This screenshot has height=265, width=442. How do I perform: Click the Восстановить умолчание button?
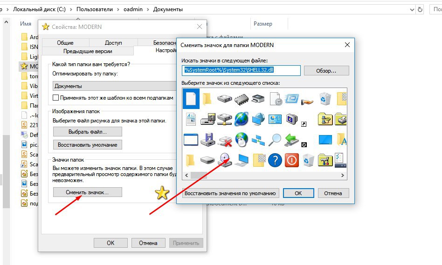pyautogui.click(x=87, y=145)
